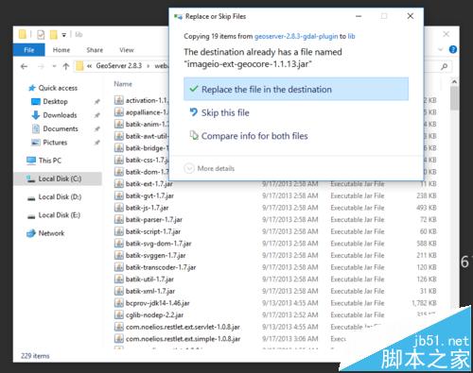This screenshot has height=373, width=473.
Task: Click the Explorer vertical scrollbar thumb
Action: tap(454, 98)
